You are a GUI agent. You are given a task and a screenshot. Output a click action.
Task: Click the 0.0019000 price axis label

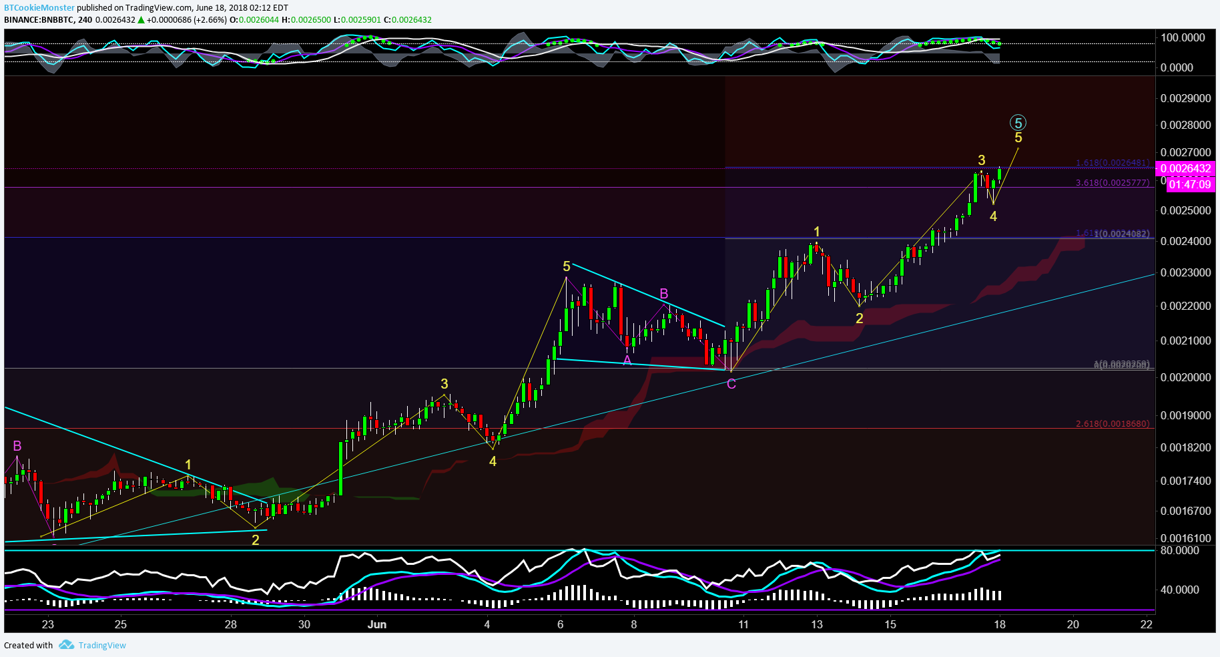(1185, 415)
